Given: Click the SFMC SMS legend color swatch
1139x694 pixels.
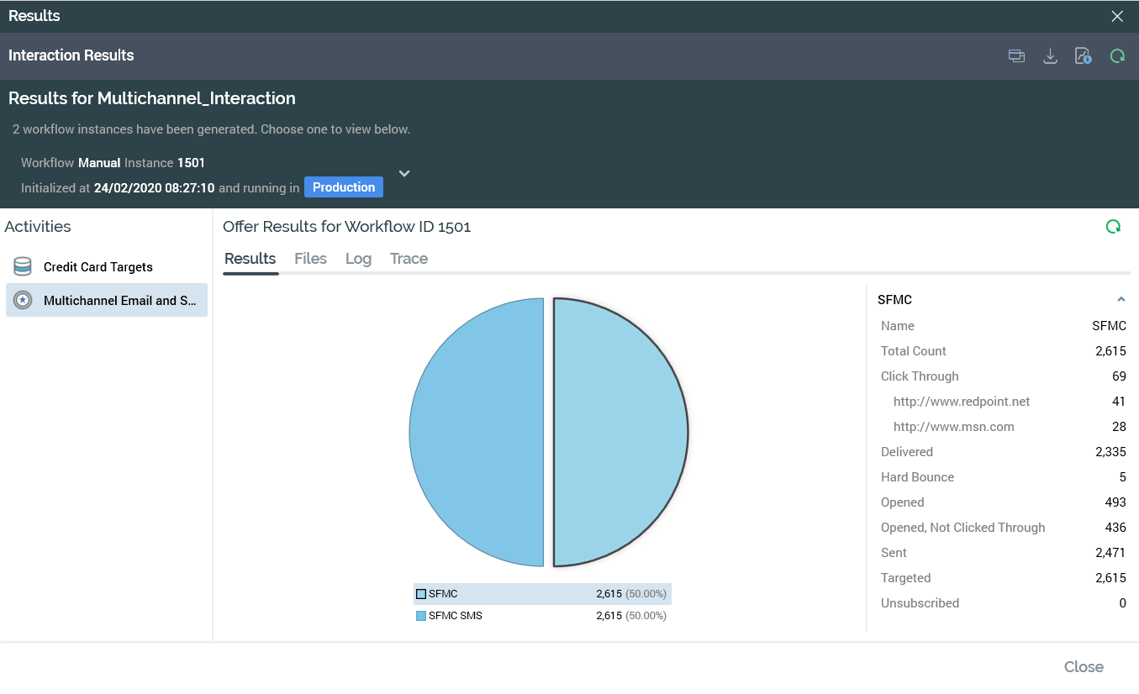Looking at the screenshot, I should 421,616.
